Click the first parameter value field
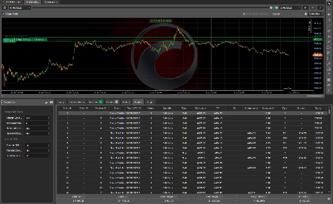 pos(37,118)
